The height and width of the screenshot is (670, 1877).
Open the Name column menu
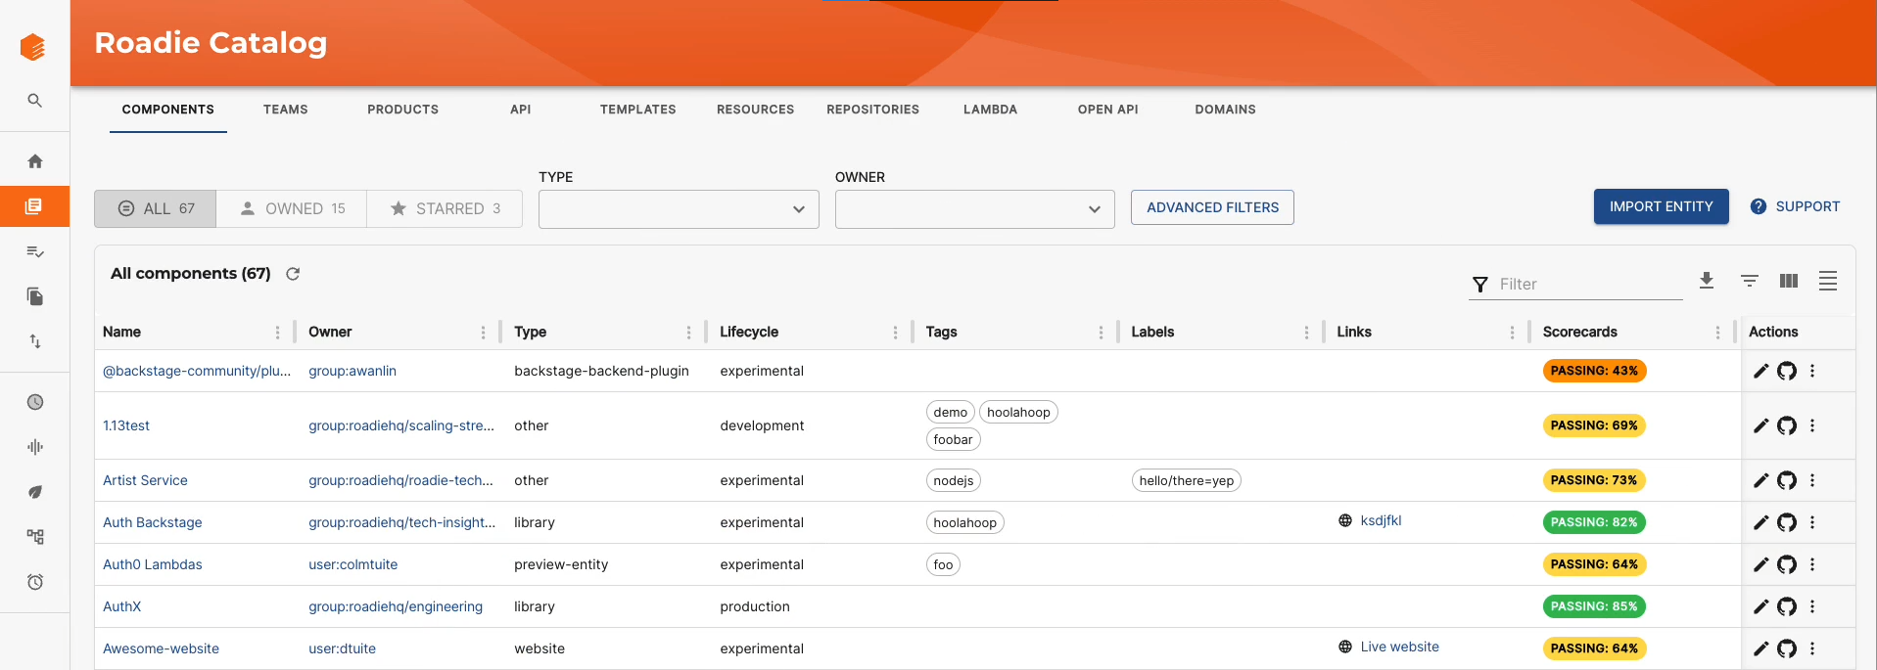point(278,333)
